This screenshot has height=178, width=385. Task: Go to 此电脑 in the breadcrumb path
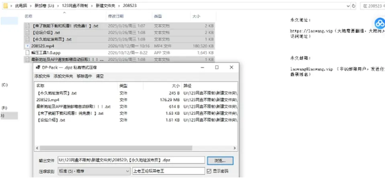tap(21, 6)
